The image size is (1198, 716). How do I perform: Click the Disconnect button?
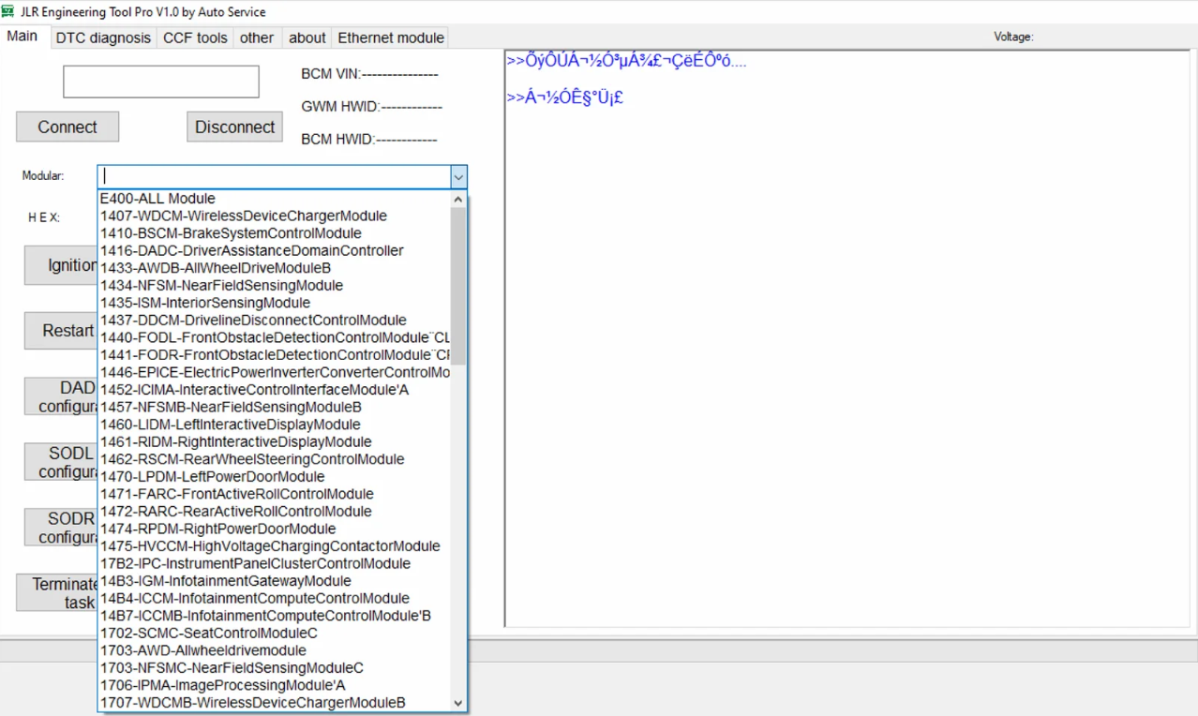click(234, 127)
